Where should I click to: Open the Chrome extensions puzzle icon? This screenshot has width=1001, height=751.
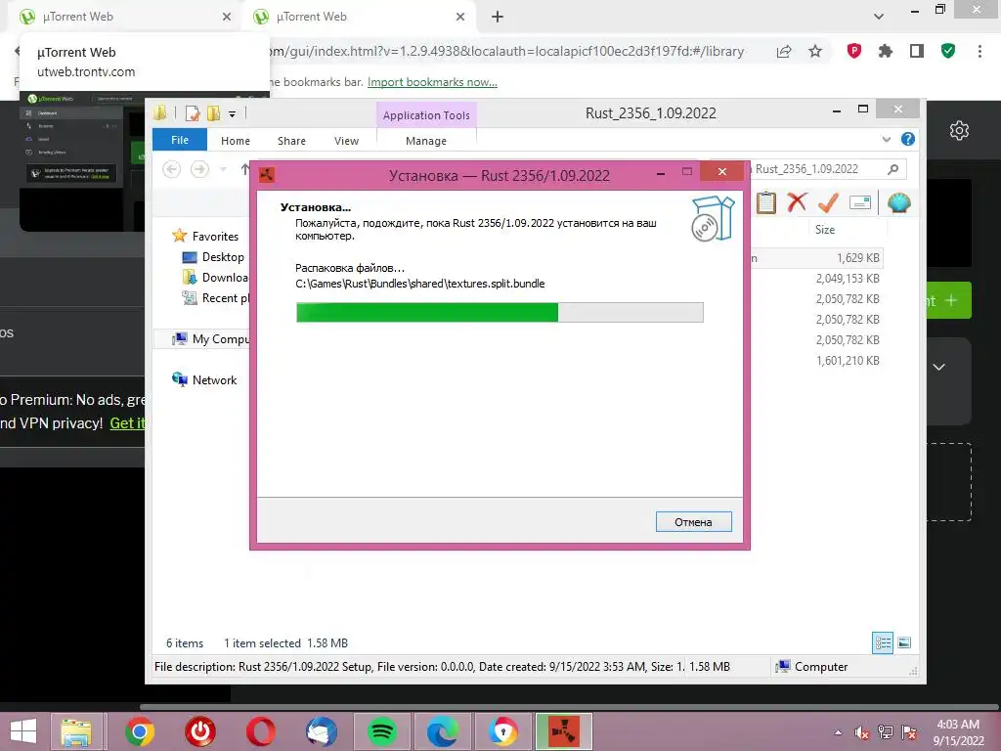point(886,51)
